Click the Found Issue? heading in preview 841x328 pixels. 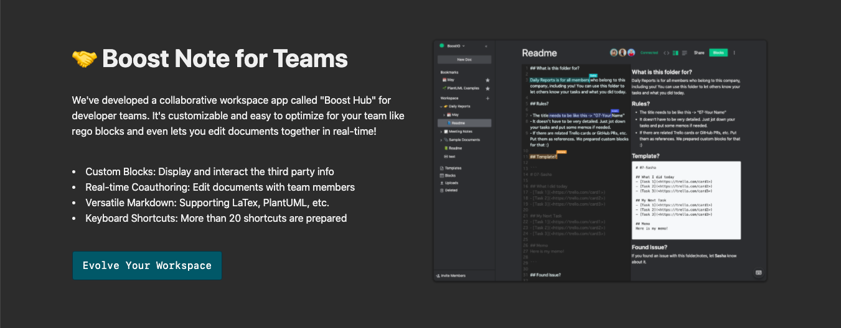click(649, 247)
